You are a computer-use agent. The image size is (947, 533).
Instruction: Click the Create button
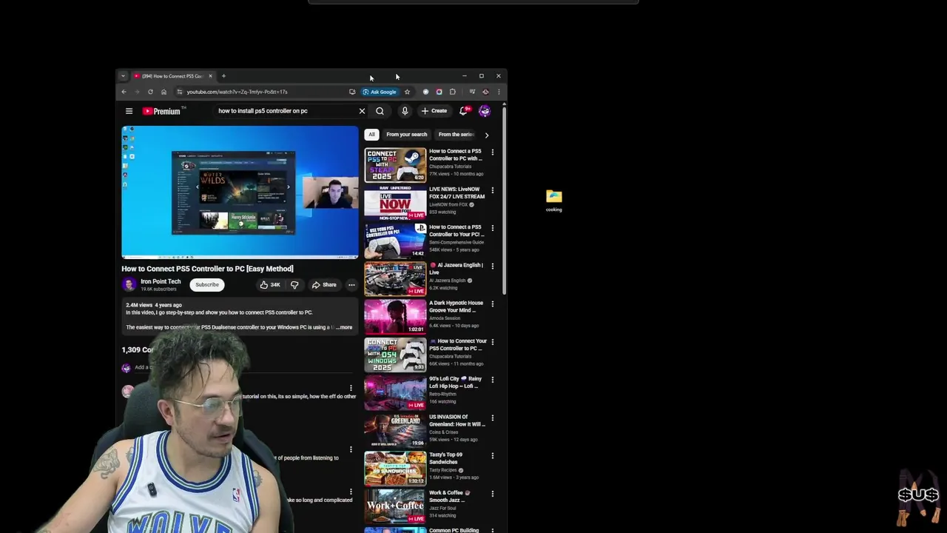click(x=434, y=111)
